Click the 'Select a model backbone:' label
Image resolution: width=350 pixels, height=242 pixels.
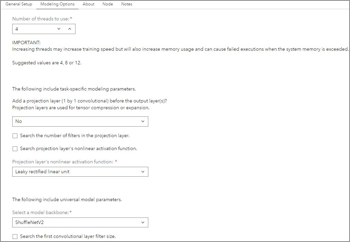pos(40,212)
